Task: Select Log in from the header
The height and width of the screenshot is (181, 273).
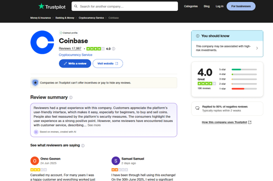Action: tap(219, 6)
